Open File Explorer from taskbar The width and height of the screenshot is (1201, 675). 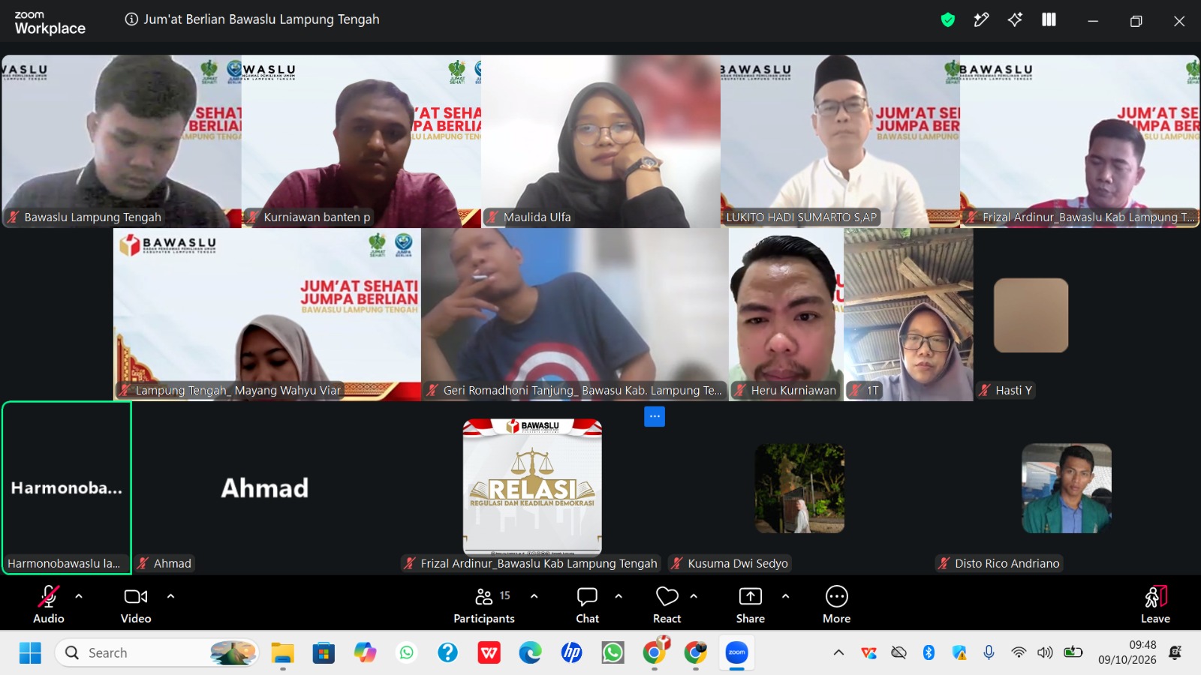click(282, 652)
